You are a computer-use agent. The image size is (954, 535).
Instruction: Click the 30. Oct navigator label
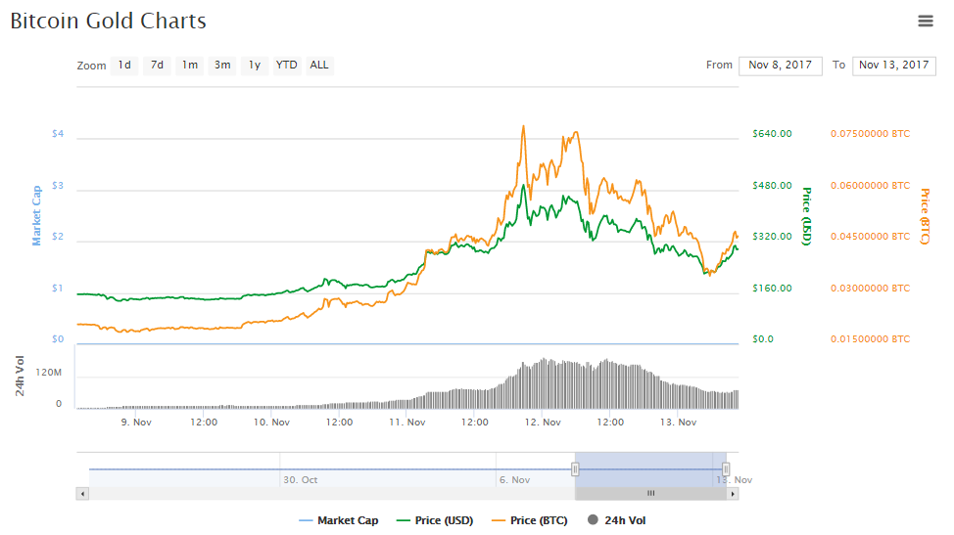click(301, 479)
